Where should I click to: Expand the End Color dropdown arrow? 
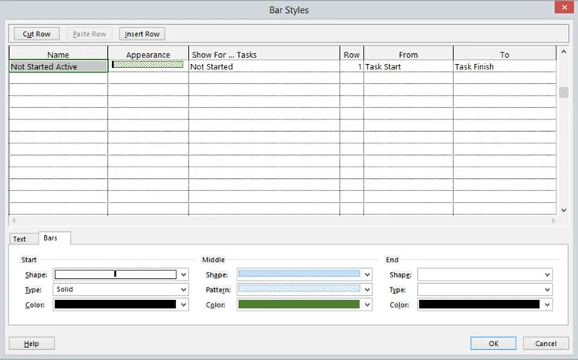click(547, 304)
